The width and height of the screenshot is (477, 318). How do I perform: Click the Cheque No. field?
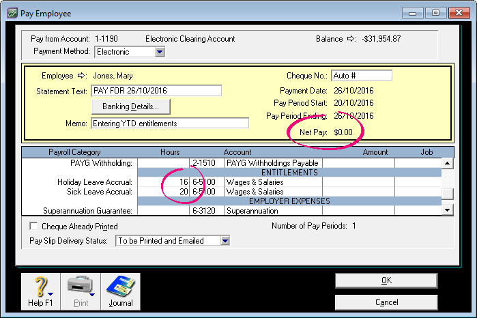pos(361,75)
